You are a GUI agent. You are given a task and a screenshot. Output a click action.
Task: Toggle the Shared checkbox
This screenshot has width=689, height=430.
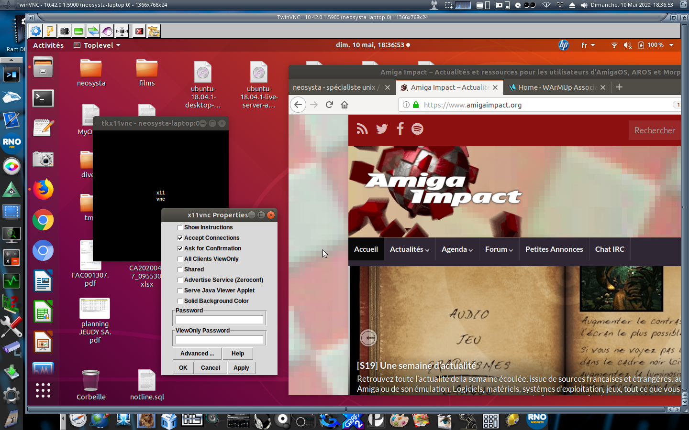[180, 269]
